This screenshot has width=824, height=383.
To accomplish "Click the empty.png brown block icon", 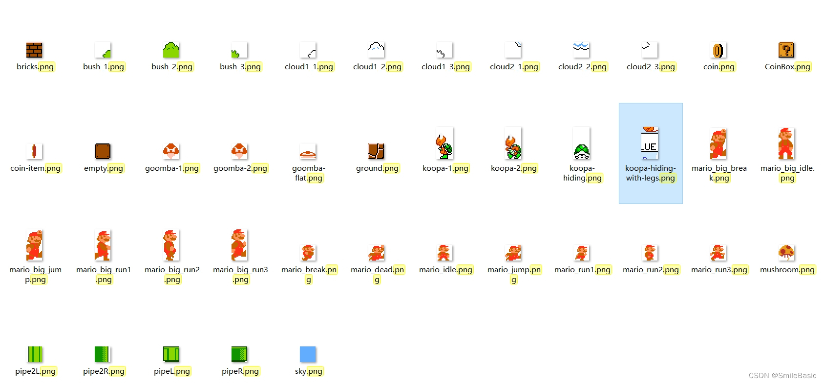I will pyautogui.click(x=103, y=151).
